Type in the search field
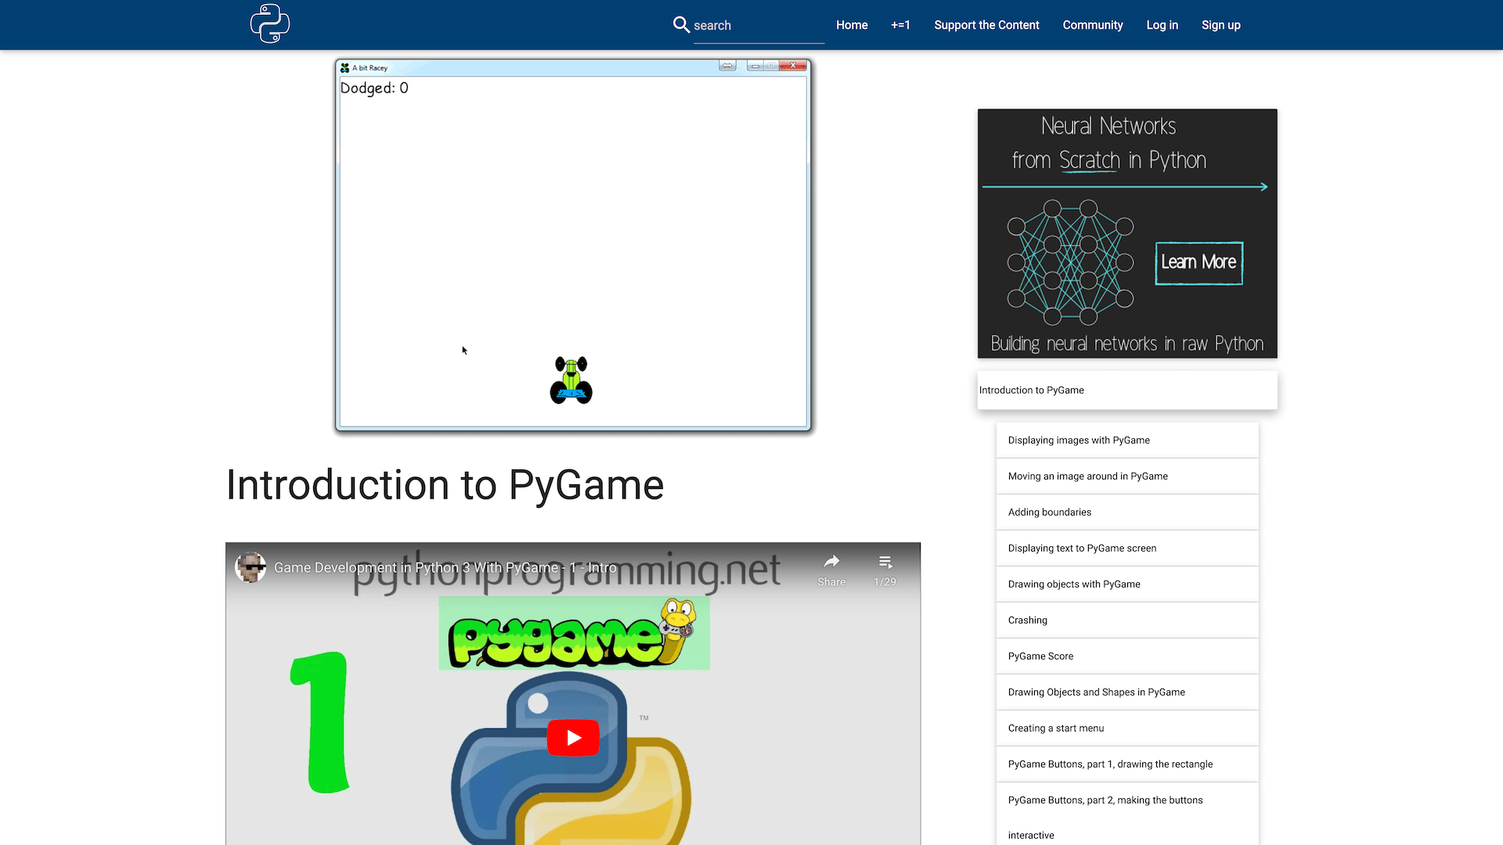The width and height of the screenshot is (1503, 845). pos(757,26)
